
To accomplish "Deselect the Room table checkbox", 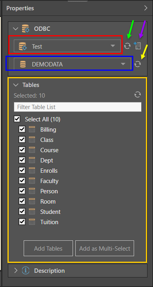I will point(22,202).
